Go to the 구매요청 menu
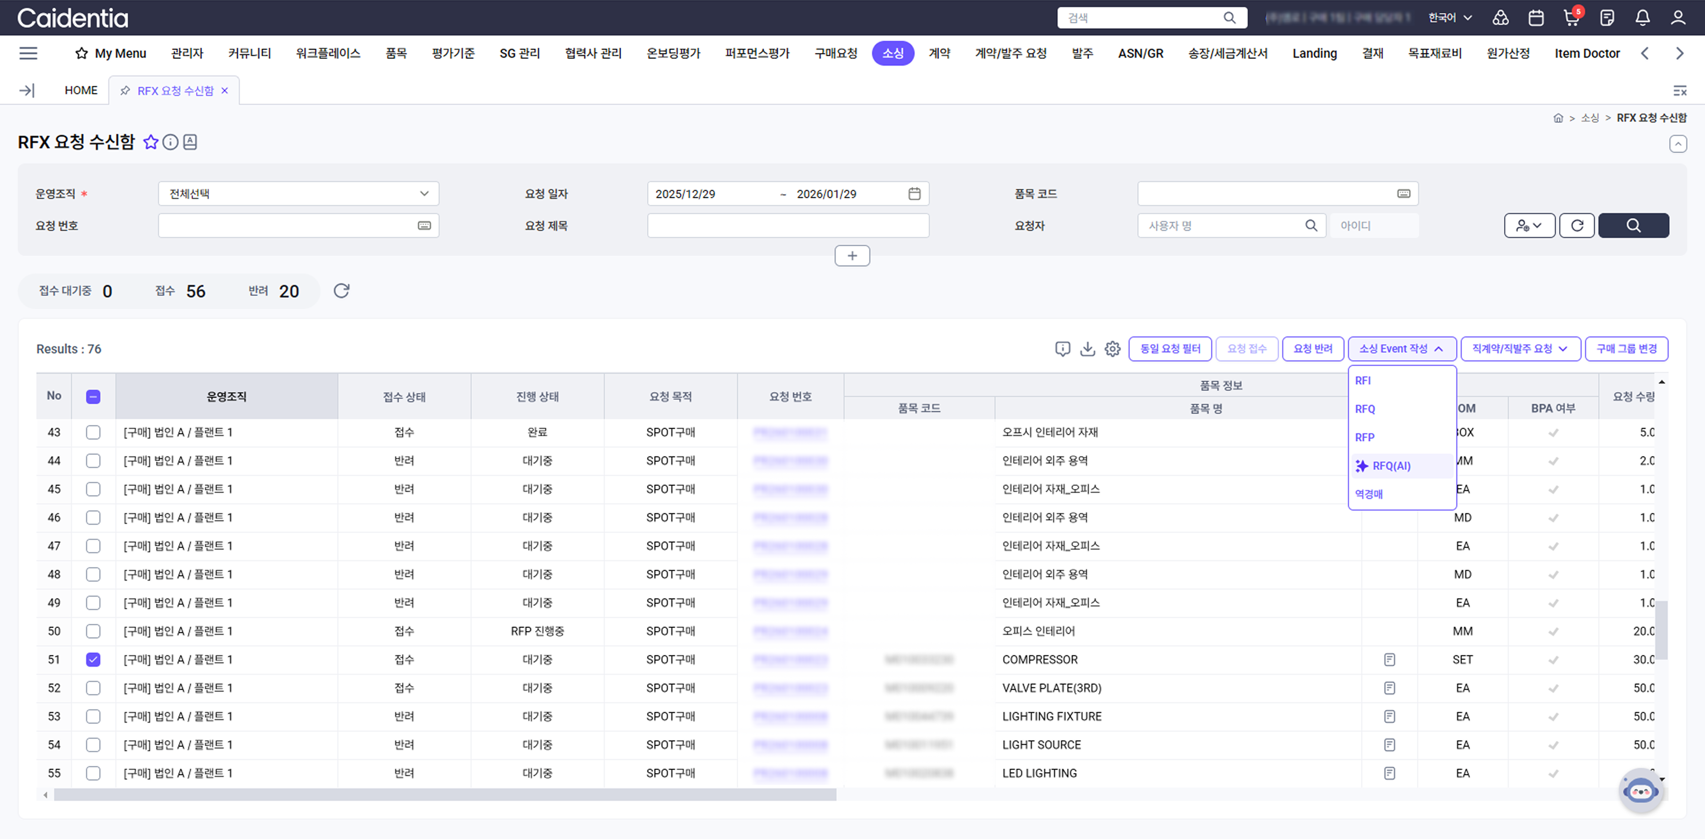This screenshot has width=1705, height=839. click(835, 54)
